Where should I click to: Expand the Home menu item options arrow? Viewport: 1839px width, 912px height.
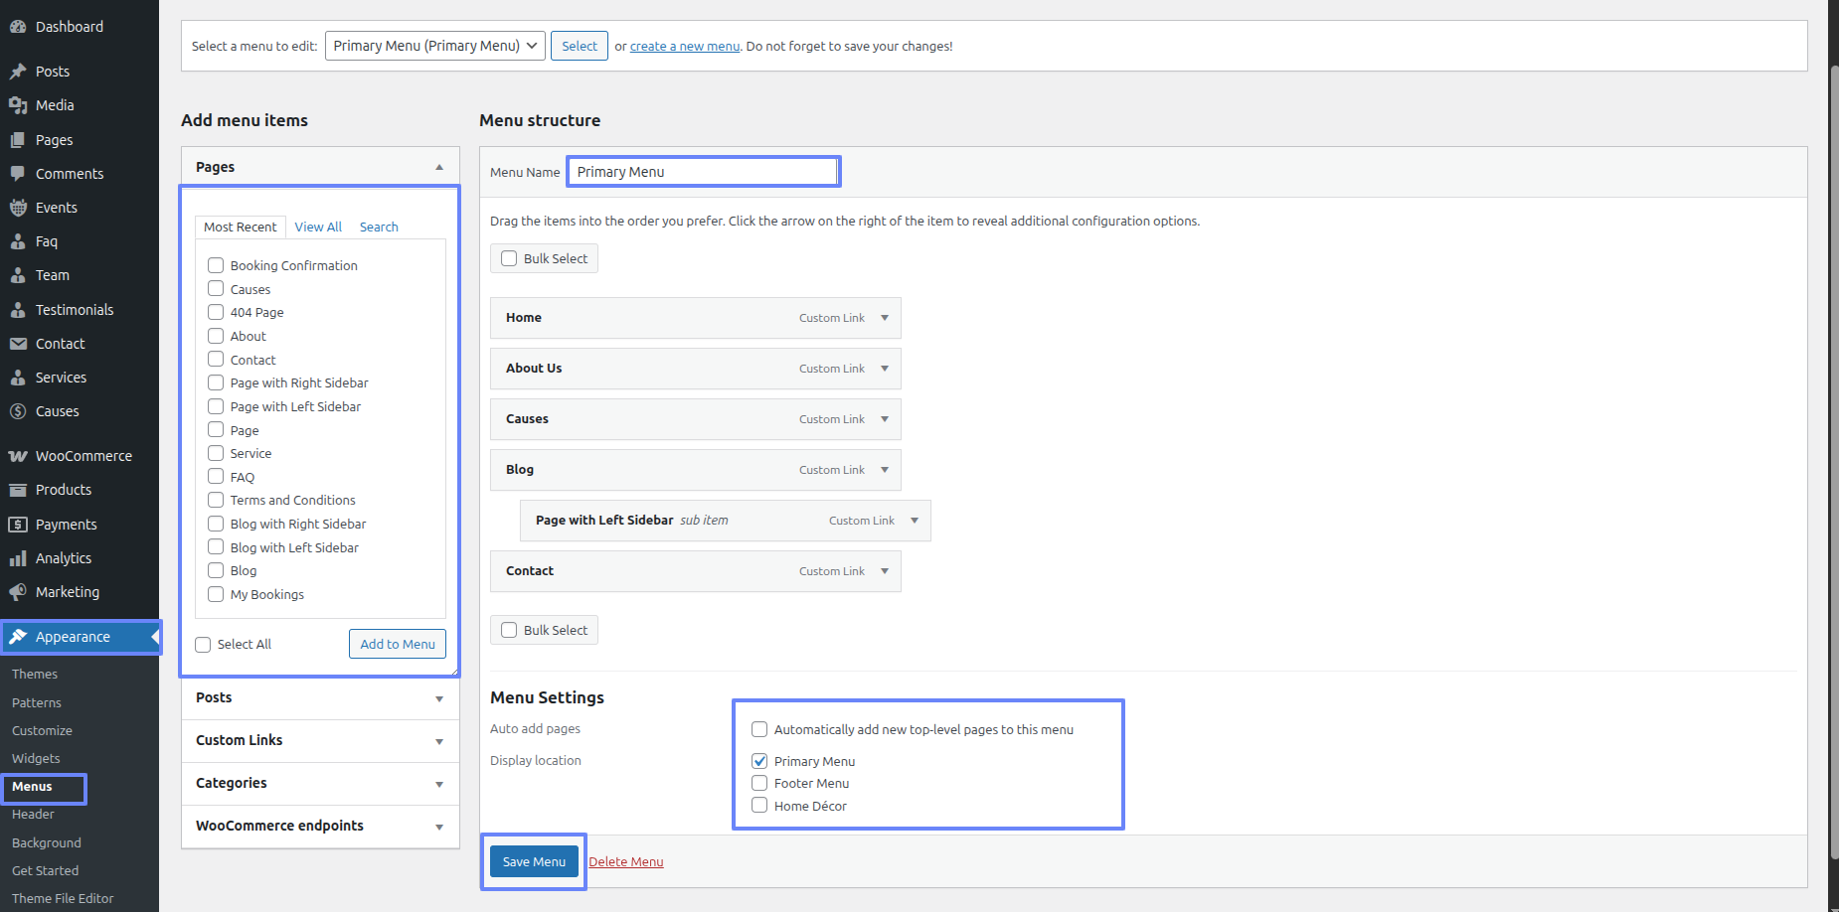click(884, 318)
